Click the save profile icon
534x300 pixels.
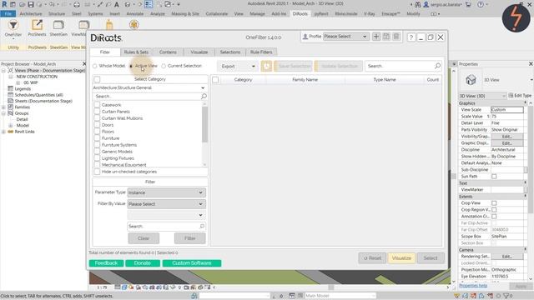click(386, 37)
